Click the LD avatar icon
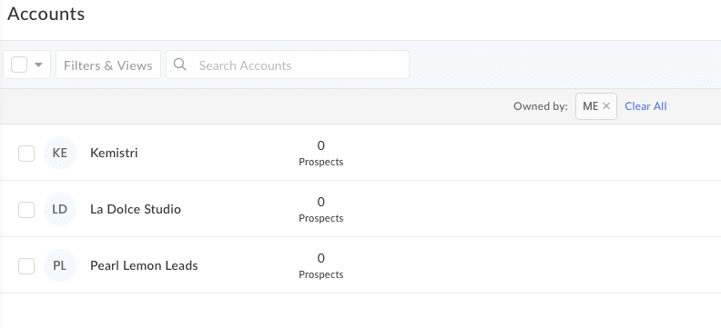 tap(60, 209)
